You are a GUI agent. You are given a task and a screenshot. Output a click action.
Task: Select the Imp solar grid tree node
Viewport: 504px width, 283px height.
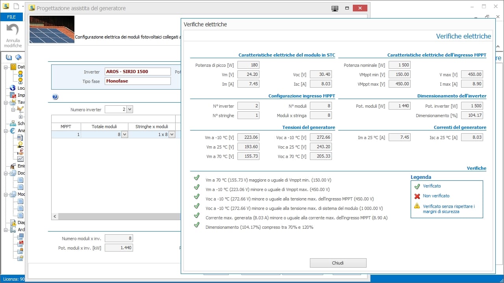[13, 95]
